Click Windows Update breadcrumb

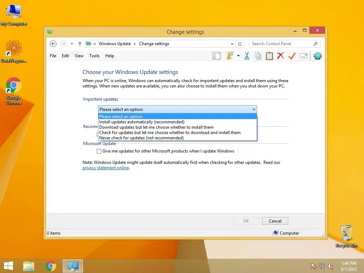[115, 44]
